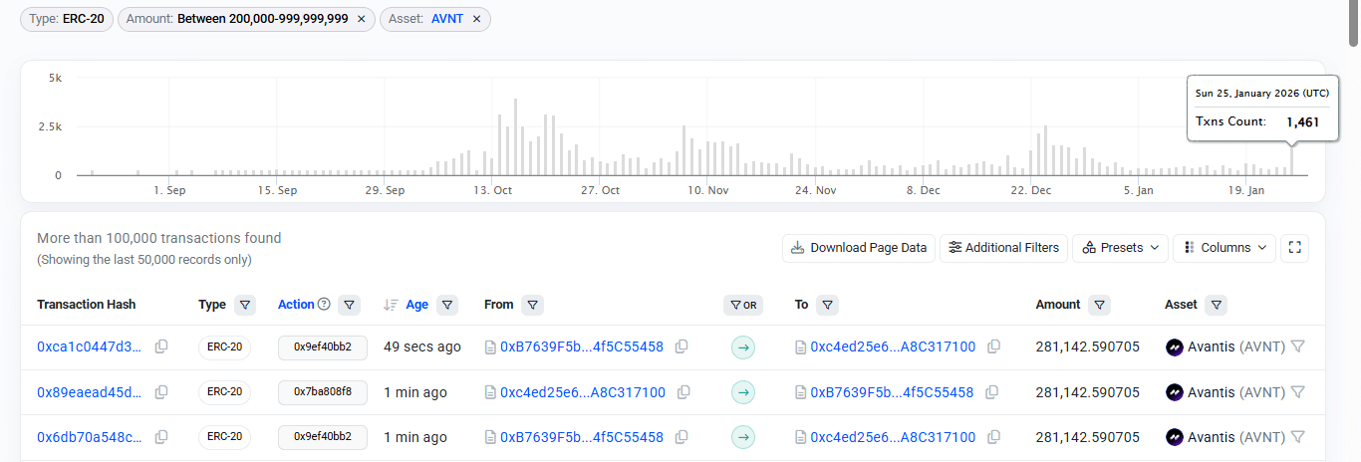Toggle the OR filter between From and To
1361x462 pixels.
742,305
